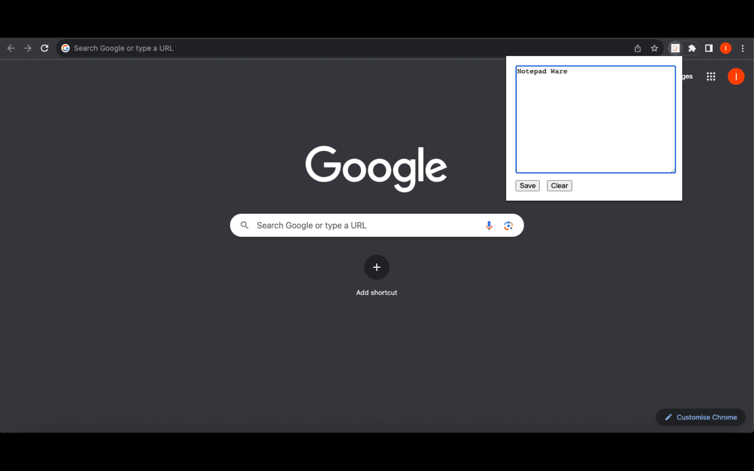Click into the Notepad text area
This screenshot has height=471, width=754.
(x=596, y=120)
